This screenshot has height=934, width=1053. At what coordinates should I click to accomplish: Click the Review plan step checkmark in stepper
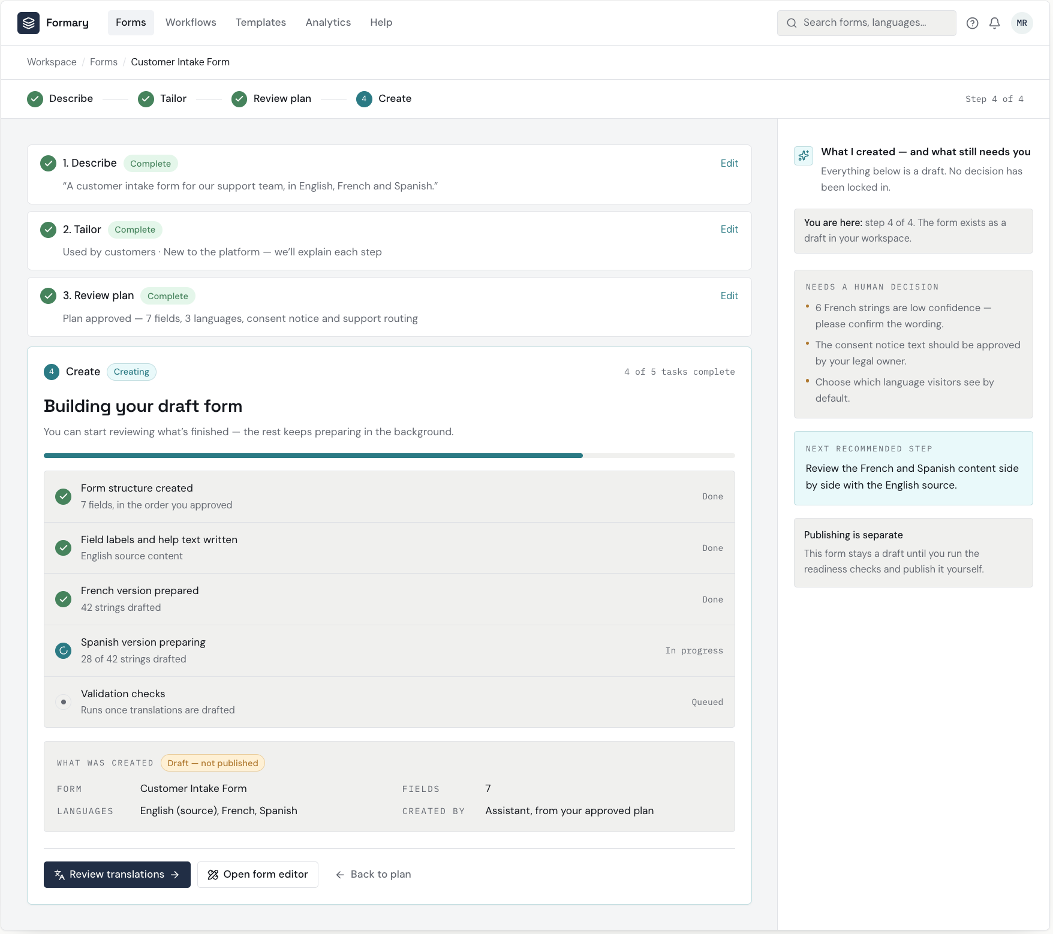coord(239,99)
